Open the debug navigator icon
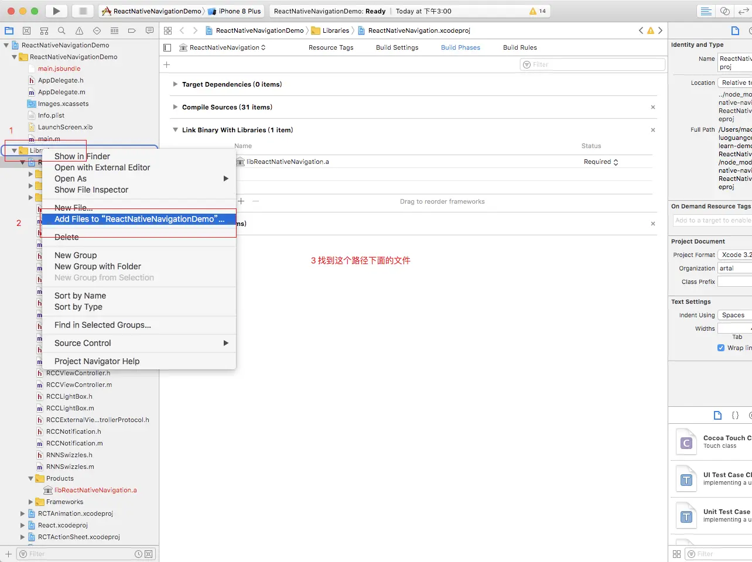 114,30
